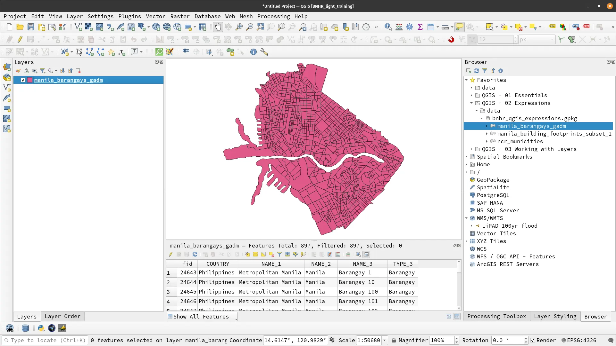Open the Processing Toolbox gear icon

(x=410, y=27)
